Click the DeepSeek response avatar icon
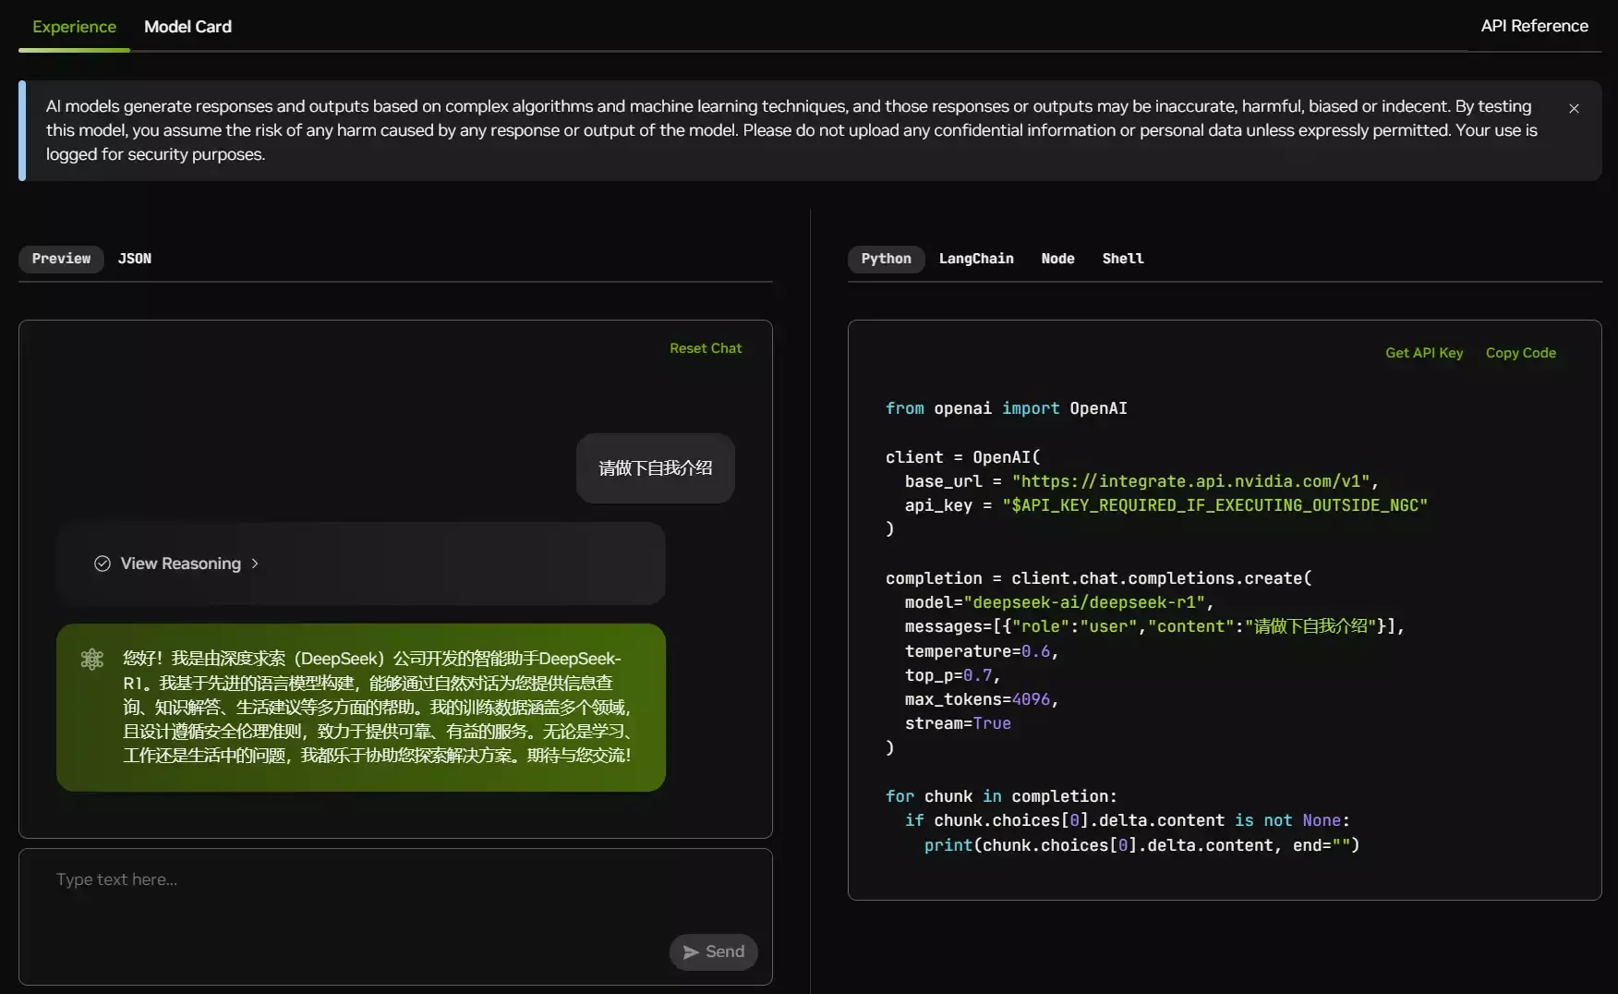This screenshot has height=994, width=1618. 92,659
